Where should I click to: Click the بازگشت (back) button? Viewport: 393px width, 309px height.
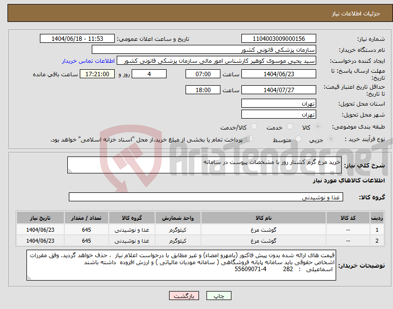tap(184, 296)
